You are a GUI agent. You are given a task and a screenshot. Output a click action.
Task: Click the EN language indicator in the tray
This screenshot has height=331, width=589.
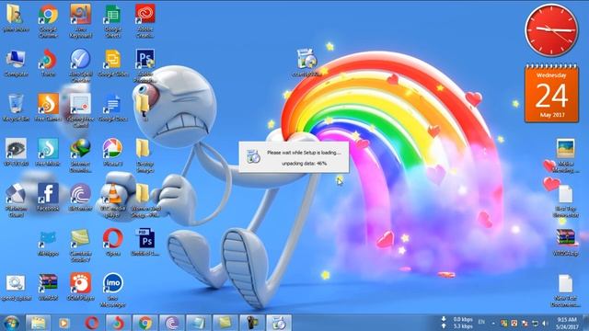[x=481, y=322]
